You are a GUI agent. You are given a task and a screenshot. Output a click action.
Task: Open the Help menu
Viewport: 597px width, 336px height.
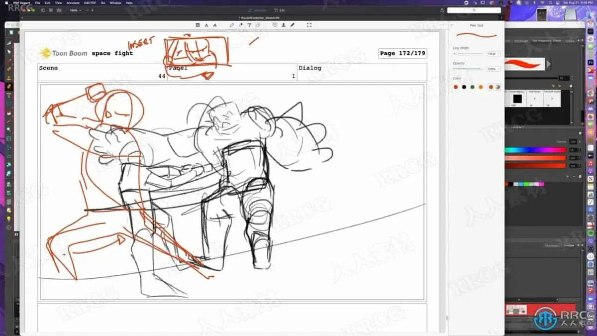pyautogui.click(x=129, y=2)
